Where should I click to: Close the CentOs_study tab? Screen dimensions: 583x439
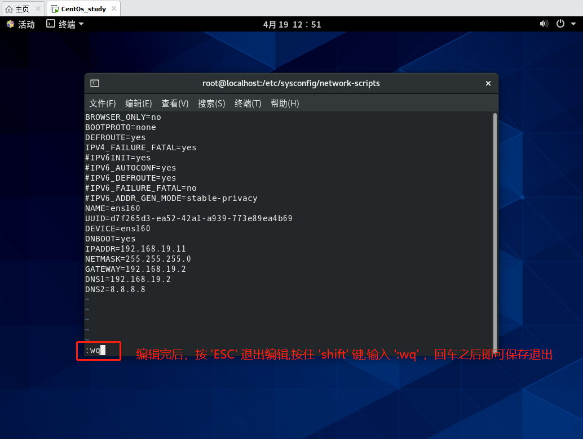pyautogui.click(x=113, y=9)
